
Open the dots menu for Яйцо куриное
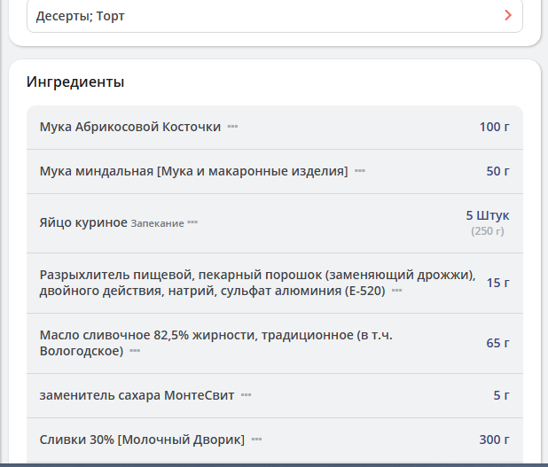point(192,223)
